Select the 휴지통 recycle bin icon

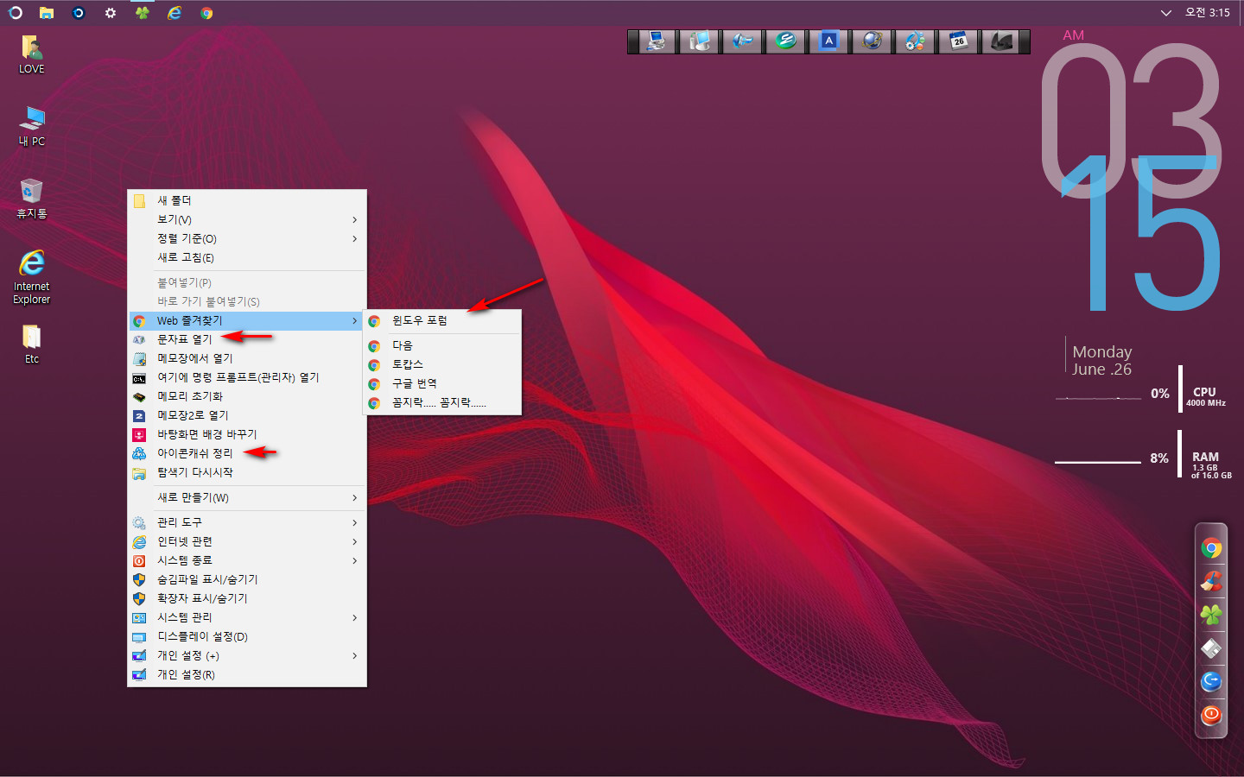click(31, 198)
